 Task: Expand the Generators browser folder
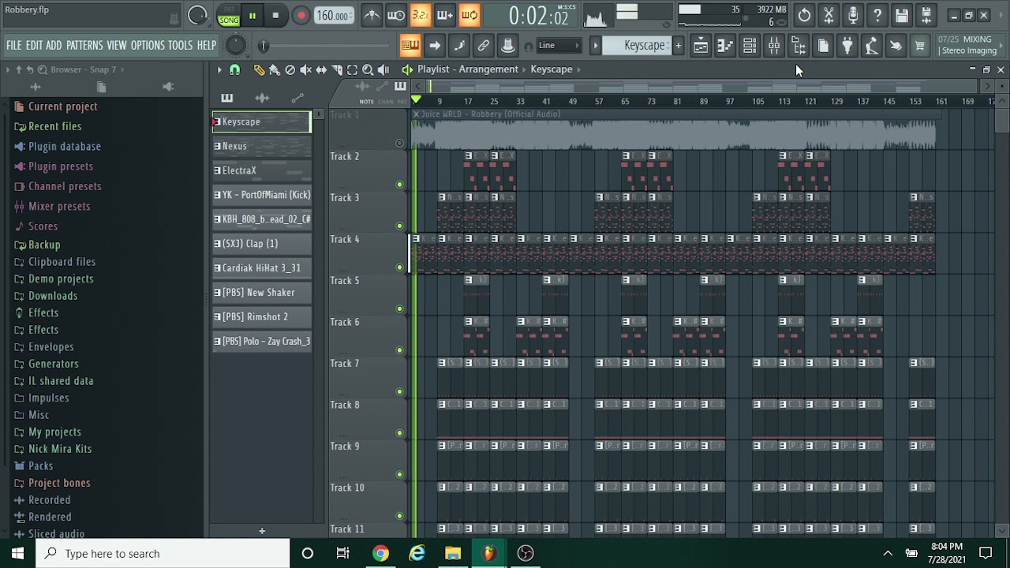(x=54, y=364)
